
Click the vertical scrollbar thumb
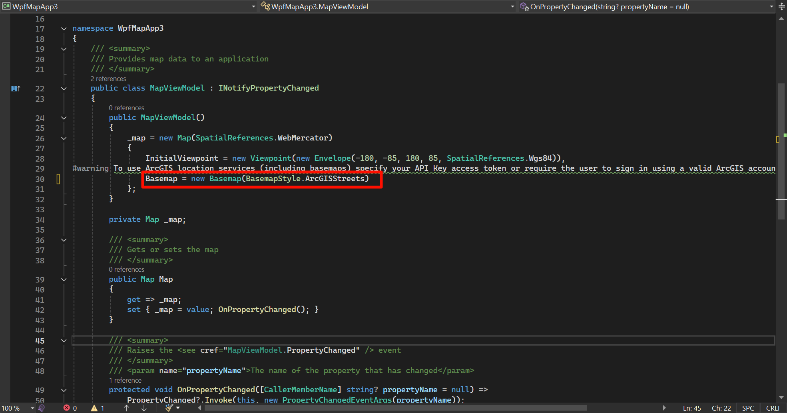tap(781, 152)
